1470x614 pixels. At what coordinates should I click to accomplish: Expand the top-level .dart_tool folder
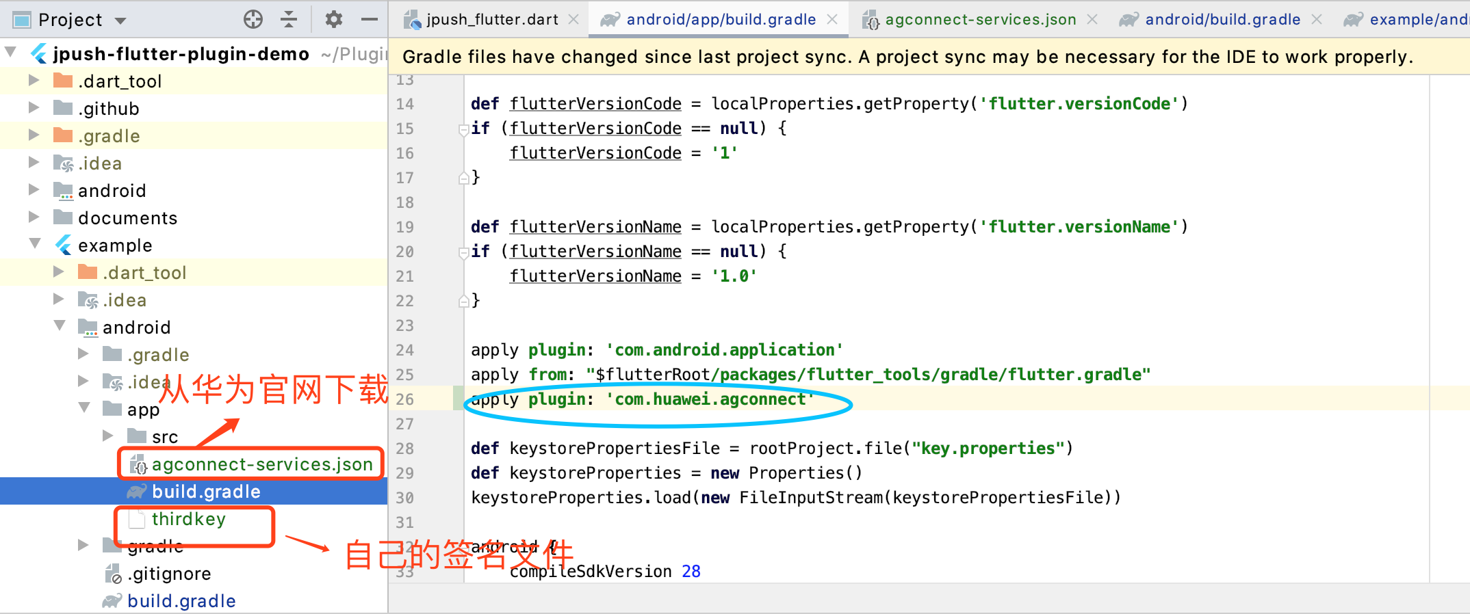(x=34, y=81)
